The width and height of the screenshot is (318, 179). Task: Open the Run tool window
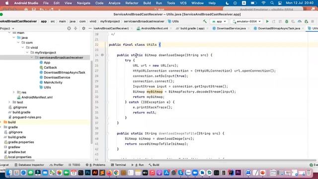click(138, 165)
